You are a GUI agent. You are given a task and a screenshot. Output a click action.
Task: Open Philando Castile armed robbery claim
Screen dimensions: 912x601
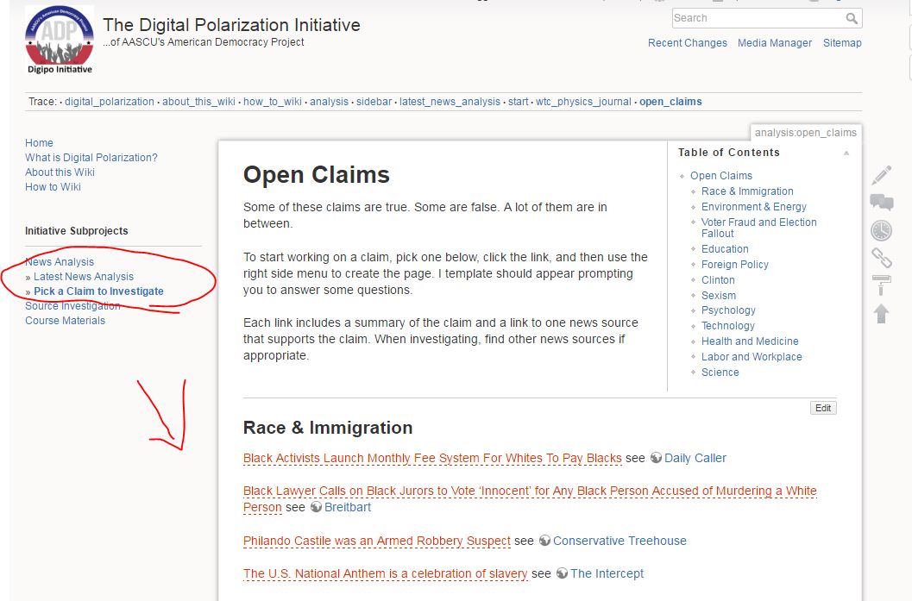pos(376,541)
